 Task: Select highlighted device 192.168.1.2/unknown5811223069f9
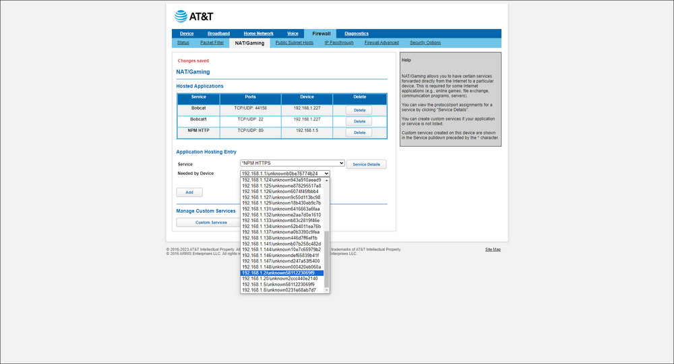[x=282, y=273]
